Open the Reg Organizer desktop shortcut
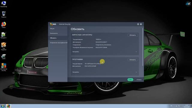Screen dimensions: 192x108 (x=4, y=46)
